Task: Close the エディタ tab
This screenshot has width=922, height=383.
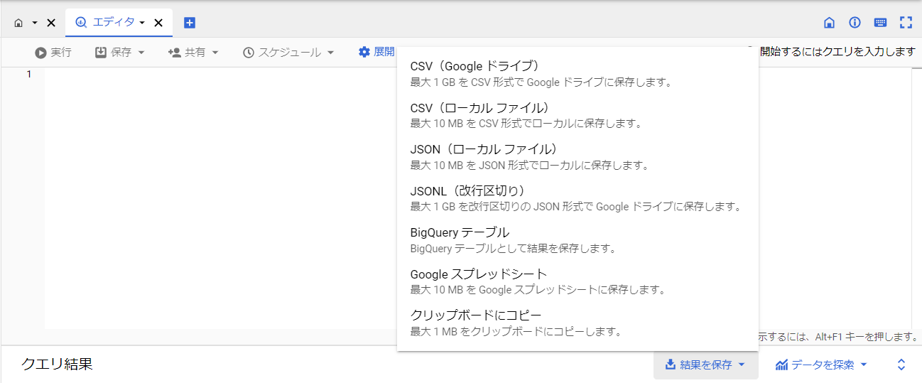Action: pos(158,23)
